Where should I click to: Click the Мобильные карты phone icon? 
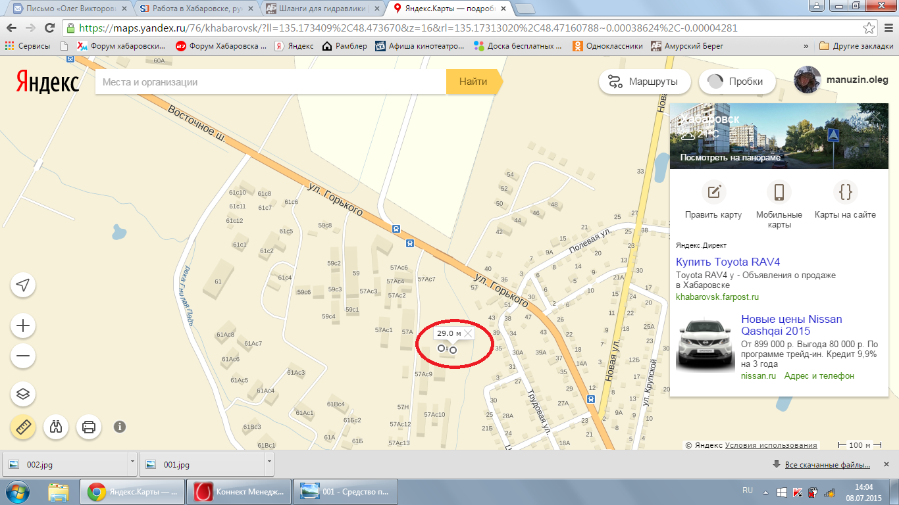tap(779, 192)
